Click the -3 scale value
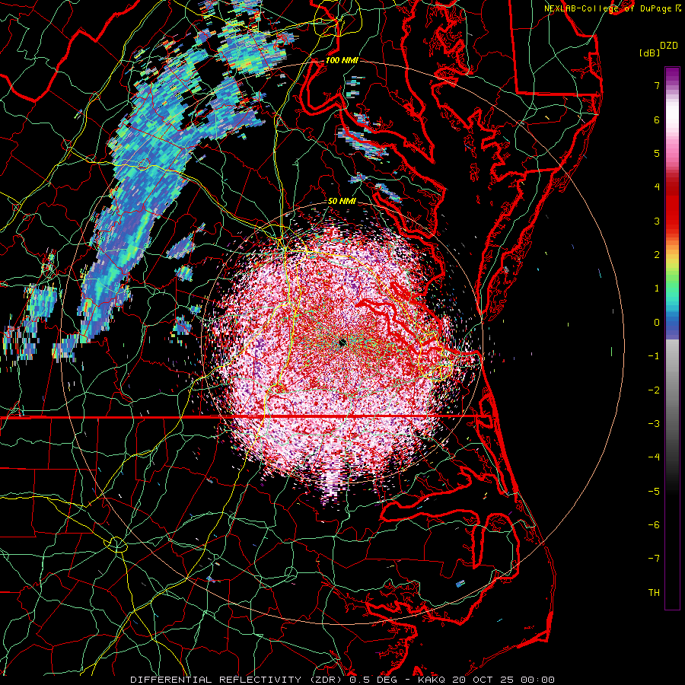 coord(654,424)
